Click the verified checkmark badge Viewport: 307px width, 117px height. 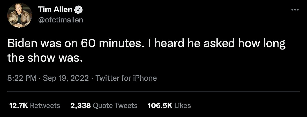78,10
